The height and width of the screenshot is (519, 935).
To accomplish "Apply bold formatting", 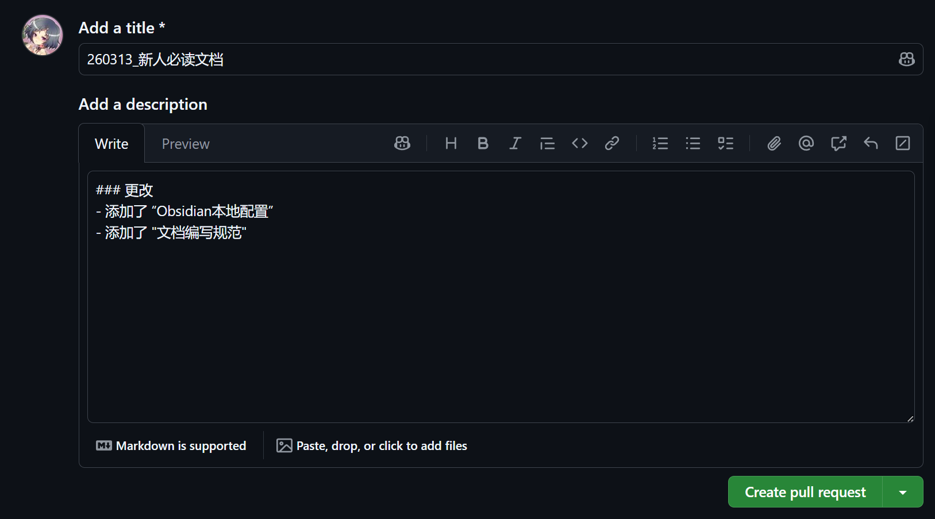I will point(483,143).
